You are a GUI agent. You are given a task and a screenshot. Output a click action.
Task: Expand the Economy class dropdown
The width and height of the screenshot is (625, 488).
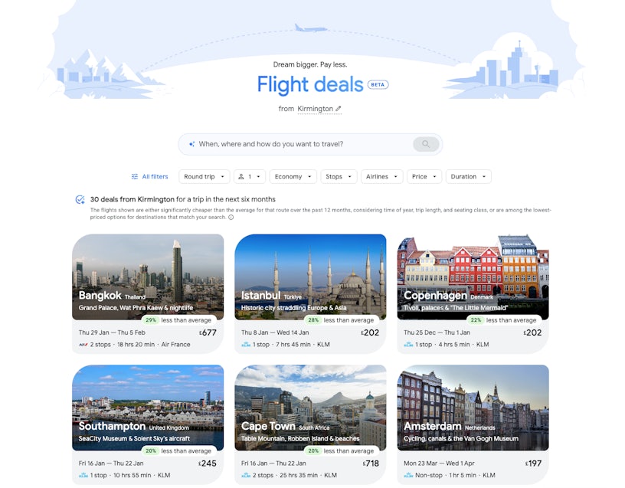[x=293, y=177]
